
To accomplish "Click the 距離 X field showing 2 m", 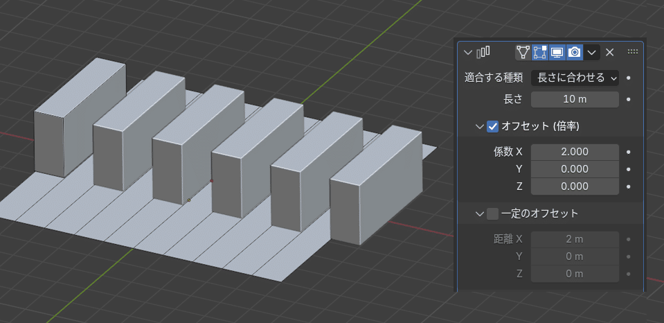I will [x=575, y=239].
